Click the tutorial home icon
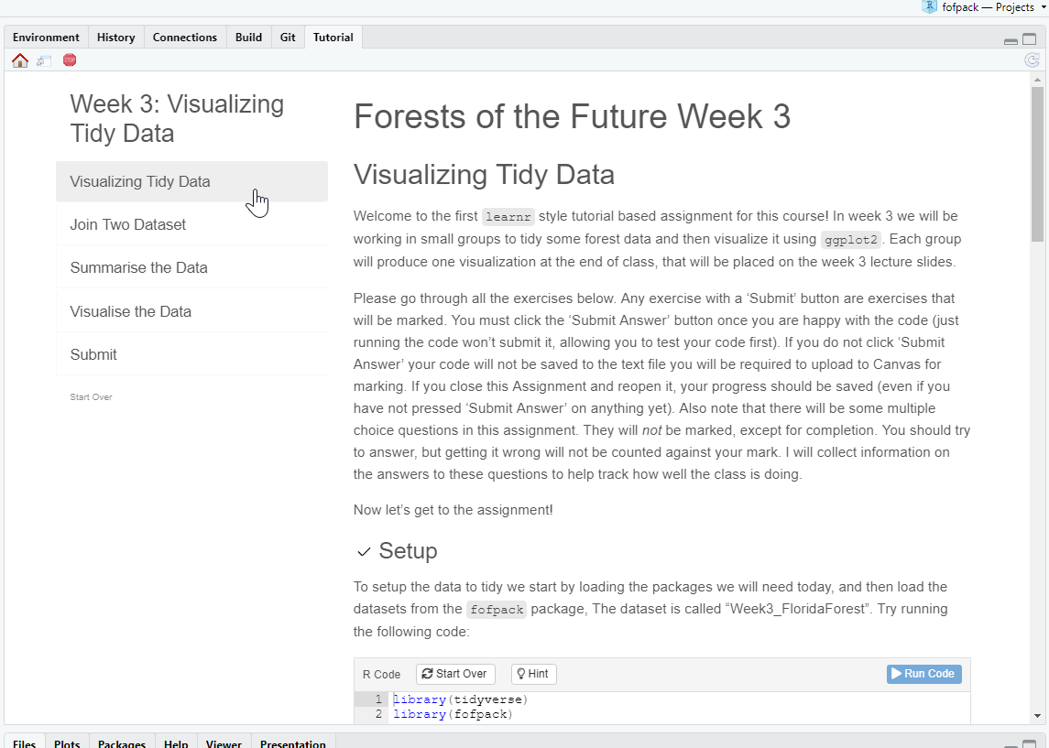Viewport: 1049px width, 748px height. (x=20, y=60)
